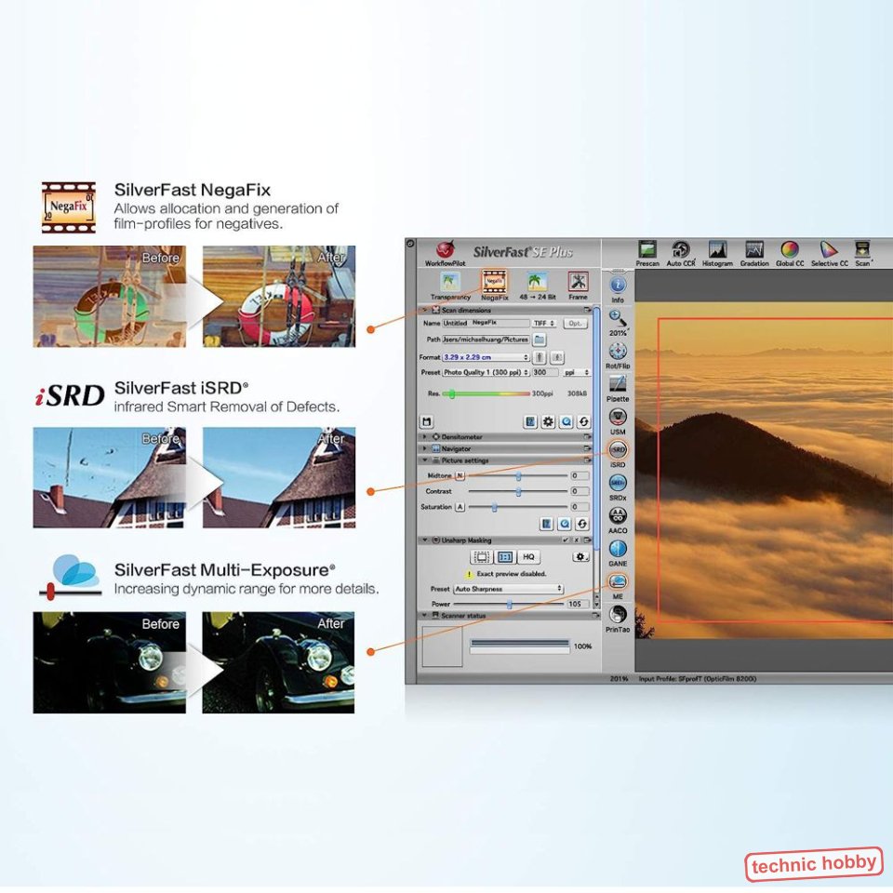893x893 pixels.
Task: Open Global CC color correction
Action: click(x=789, y=251)
